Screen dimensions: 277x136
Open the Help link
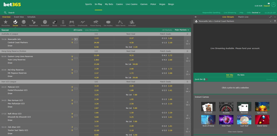241,13
